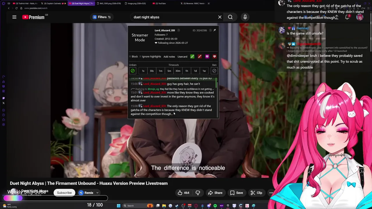The width and height of the screenshot is (372, 209).
Task: Click the Remix button
Action: 86,193
